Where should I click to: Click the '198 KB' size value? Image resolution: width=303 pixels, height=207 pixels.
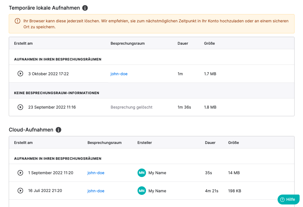tap(235, 191)
